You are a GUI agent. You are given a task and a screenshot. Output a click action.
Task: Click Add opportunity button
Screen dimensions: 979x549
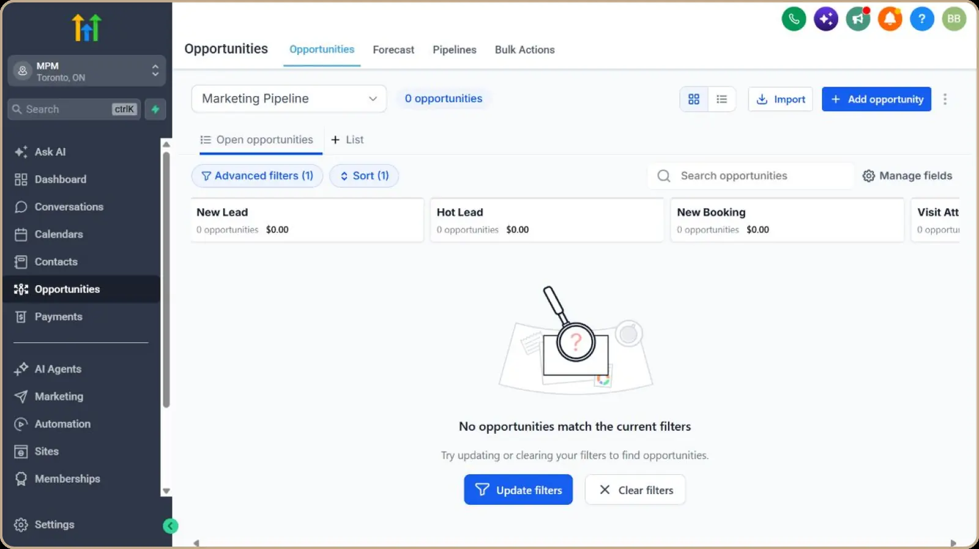tap(877, 99)
